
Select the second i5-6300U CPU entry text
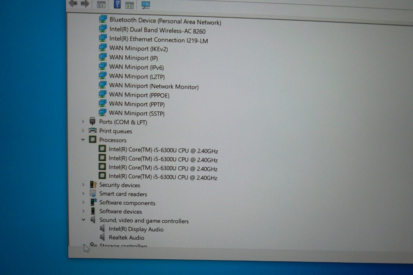coord(163,159)
